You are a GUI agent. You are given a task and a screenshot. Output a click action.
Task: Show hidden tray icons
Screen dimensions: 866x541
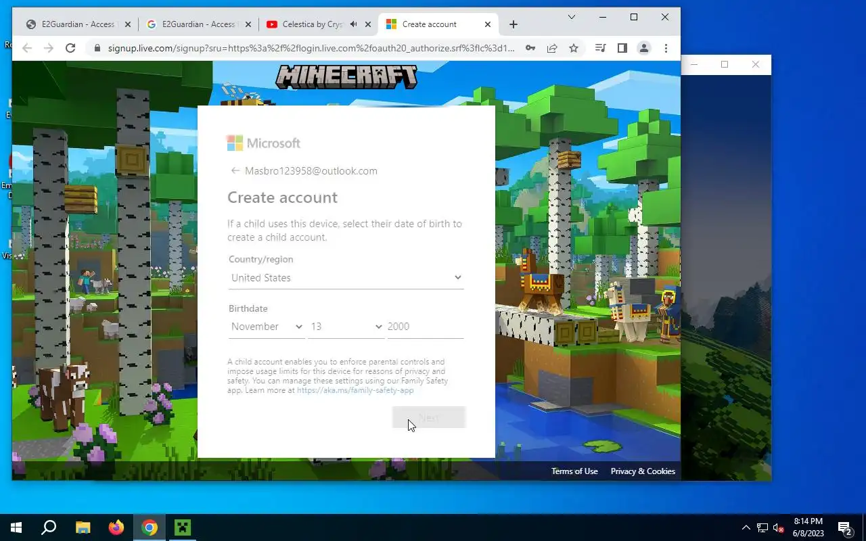click(x=746, y=527)
